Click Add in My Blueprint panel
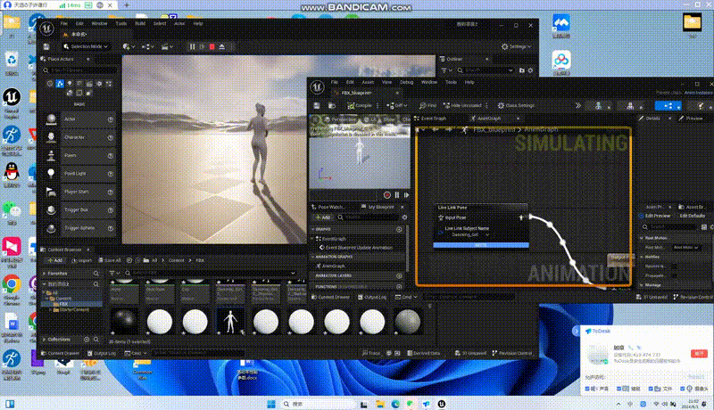This screenshot has width=714, height=410. pos(323,217)
